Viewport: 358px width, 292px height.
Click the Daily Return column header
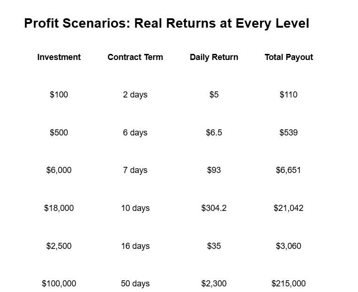pos(214,57)
